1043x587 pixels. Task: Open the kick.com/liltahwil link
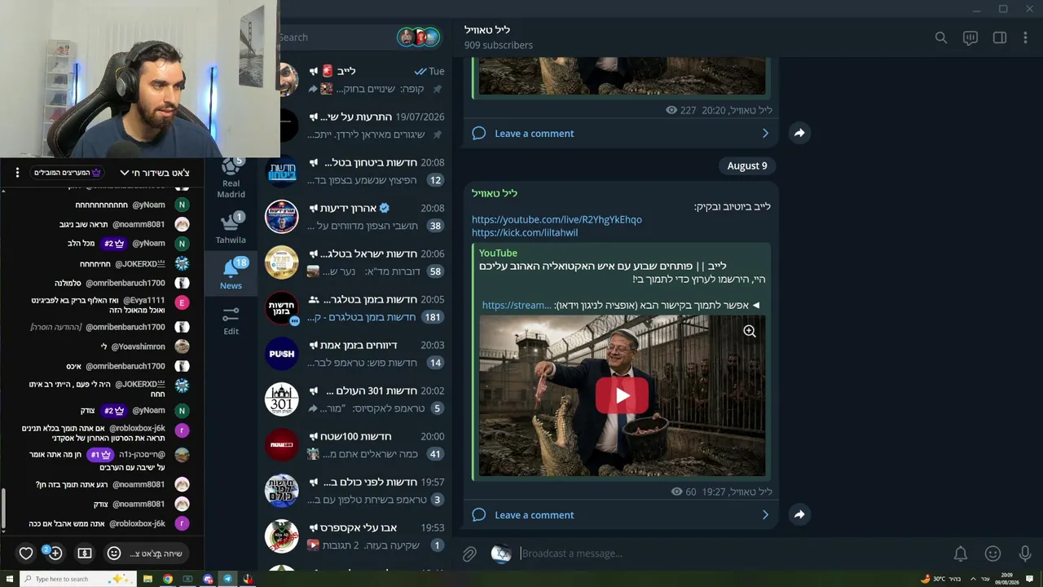click(x=525, y=232)
